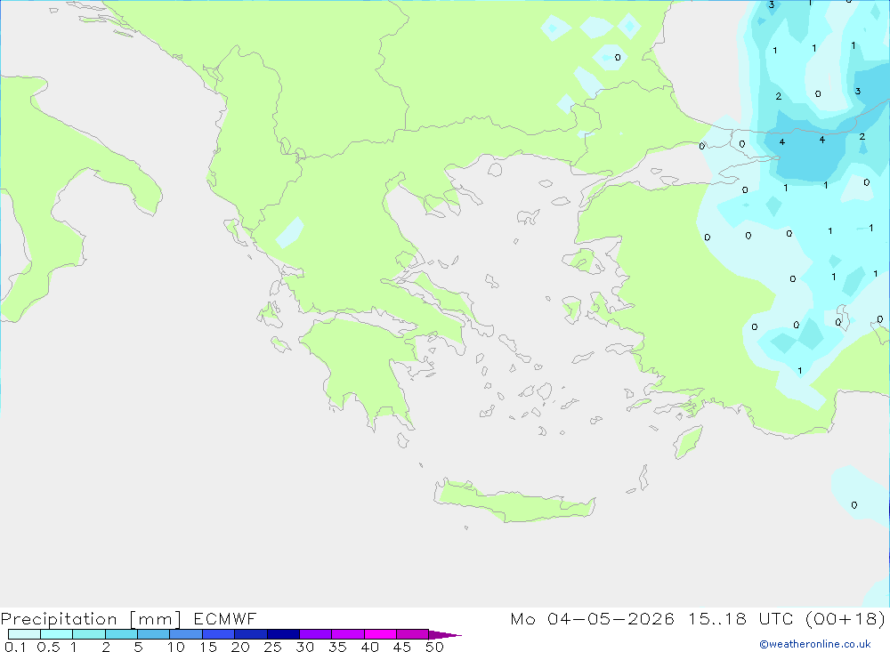This screenshot has width=890, height=652.
Task: Click the island of Rhodes on map
Action: (x=688, y=442)
